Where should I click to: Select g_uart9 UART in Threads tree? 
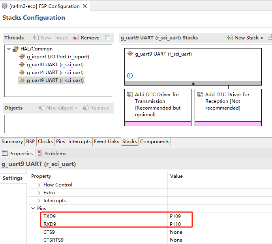tap(55, 80)
